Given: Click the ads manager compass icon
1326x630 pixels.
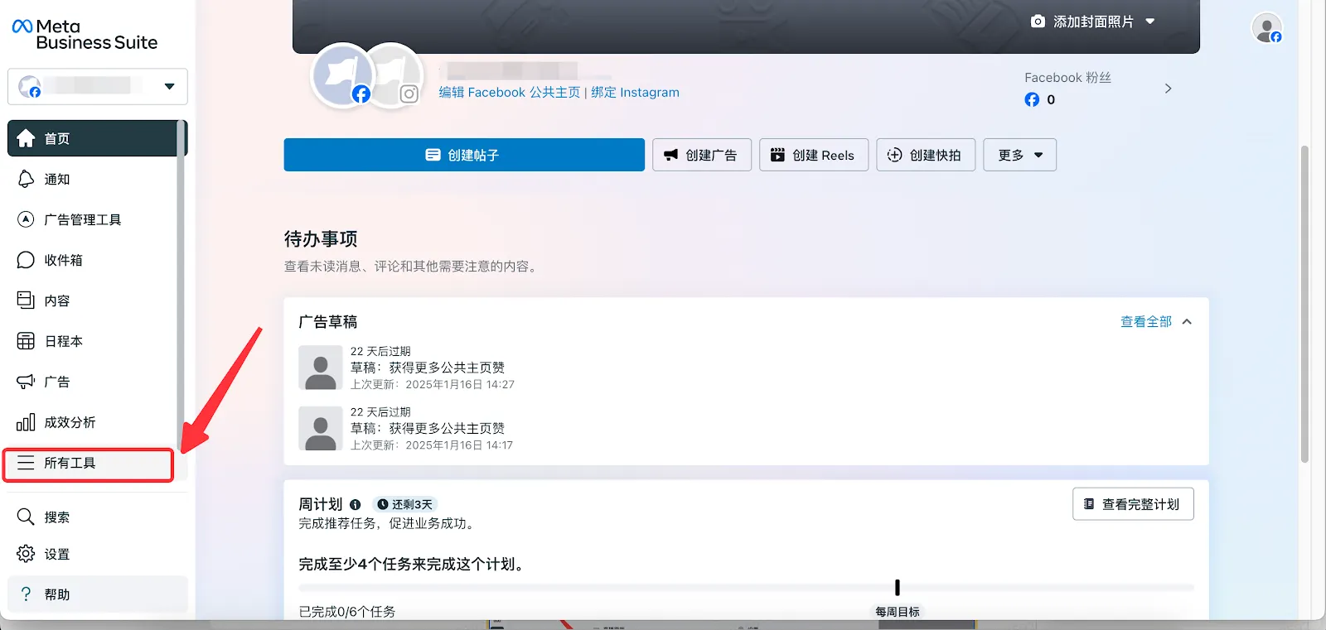Looking at the screenshot, I should click(26, 219).
